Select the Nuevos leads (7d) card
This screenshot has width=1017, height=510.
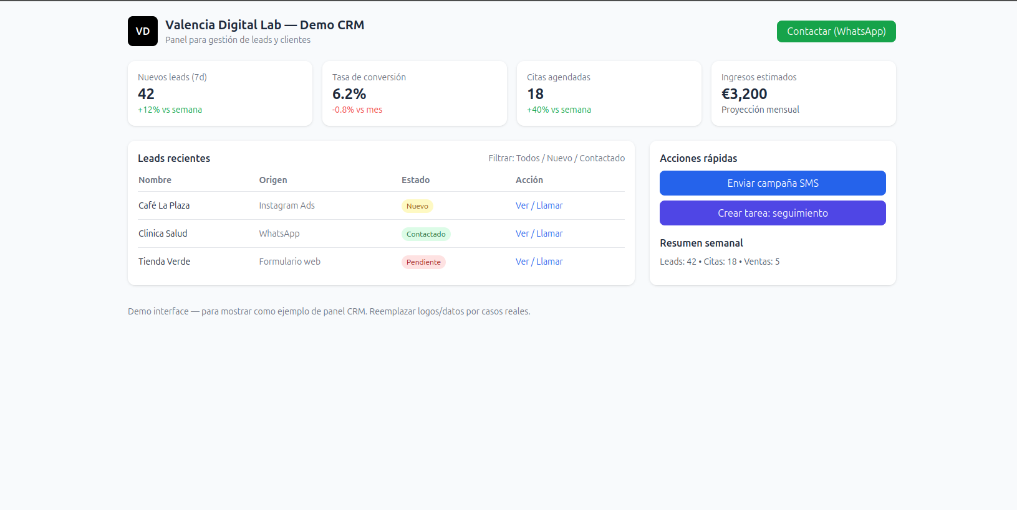pos(219,93)
